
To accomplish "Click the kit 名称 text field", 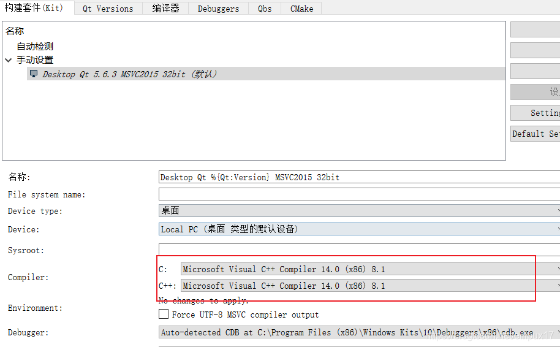I will pyautogui.click(x=359, y=177).
